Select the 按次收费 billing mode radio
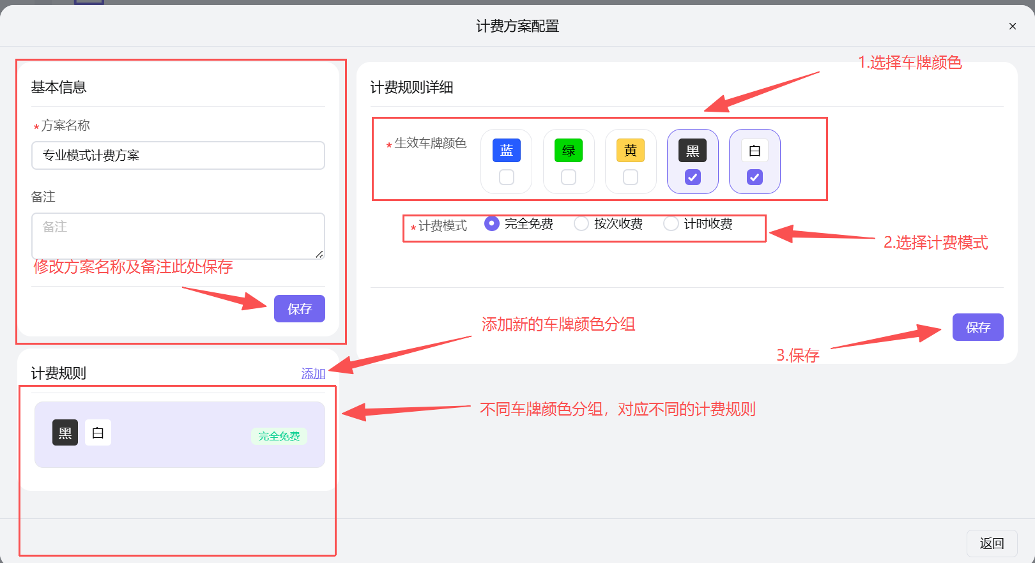The width and height of the screenshot is (1035, 563). tap(581, 223)
